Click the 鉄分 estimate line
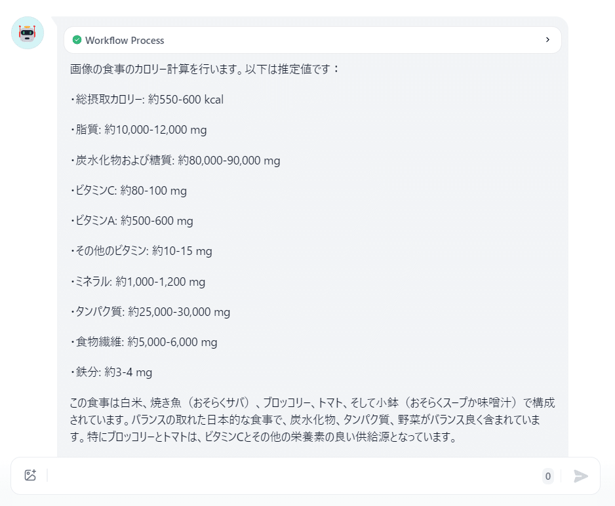Image resolution: width=615 pixels, height=506 pixels. [x=111, y=372]
